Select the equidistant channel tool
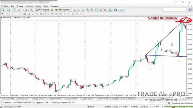193x108 pixels. [24, 14]
